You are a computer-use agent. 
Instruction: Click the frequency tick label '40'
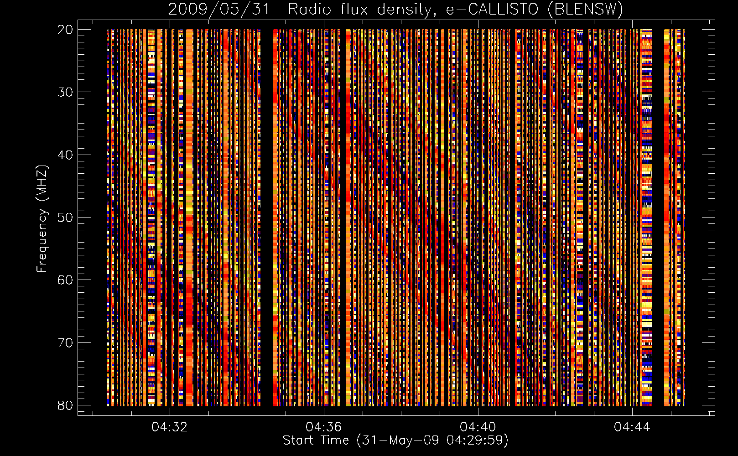(x=65, y=155)
